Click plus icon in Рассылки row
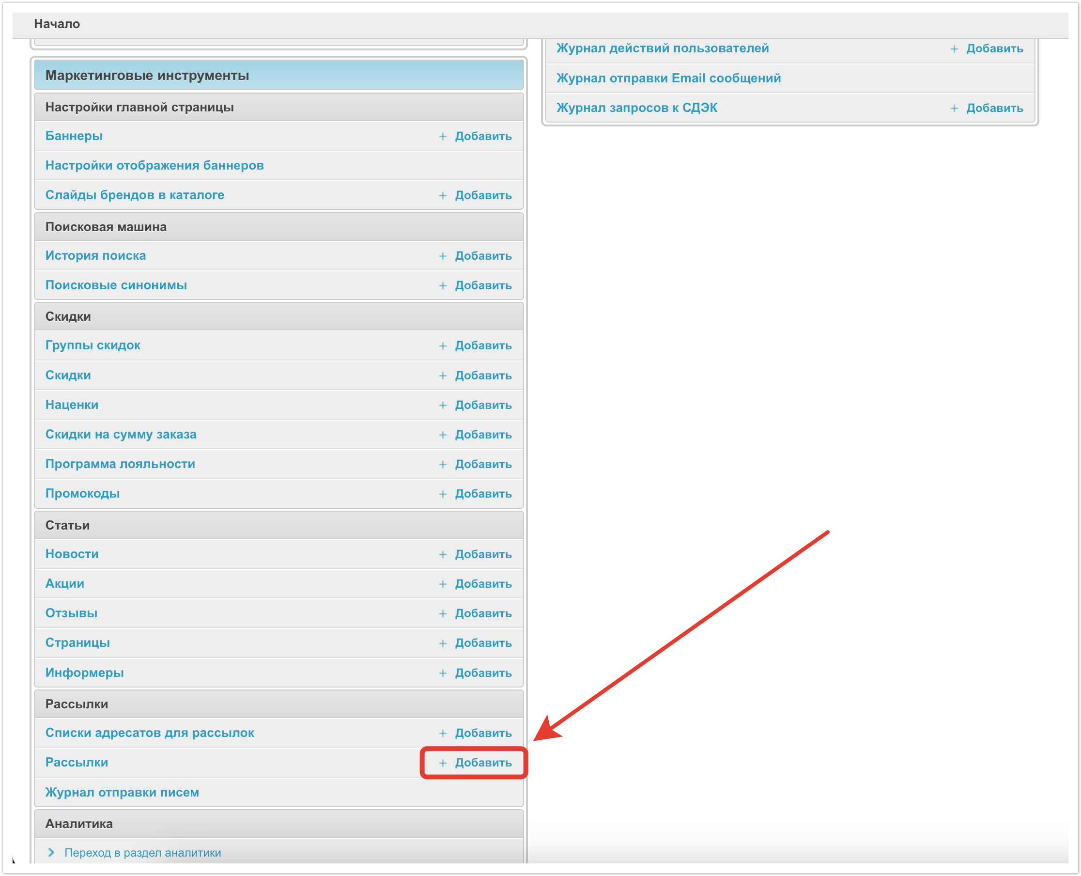Viewport: 1081px width, 876px height. pos(442,763)
